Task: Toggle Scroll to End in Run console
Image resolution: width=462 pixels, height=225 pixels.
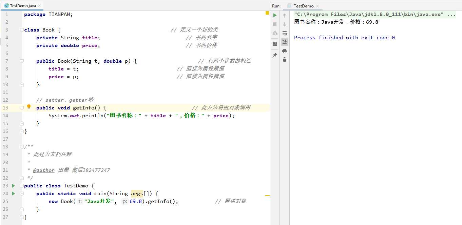Action: [x=285, y=42]
